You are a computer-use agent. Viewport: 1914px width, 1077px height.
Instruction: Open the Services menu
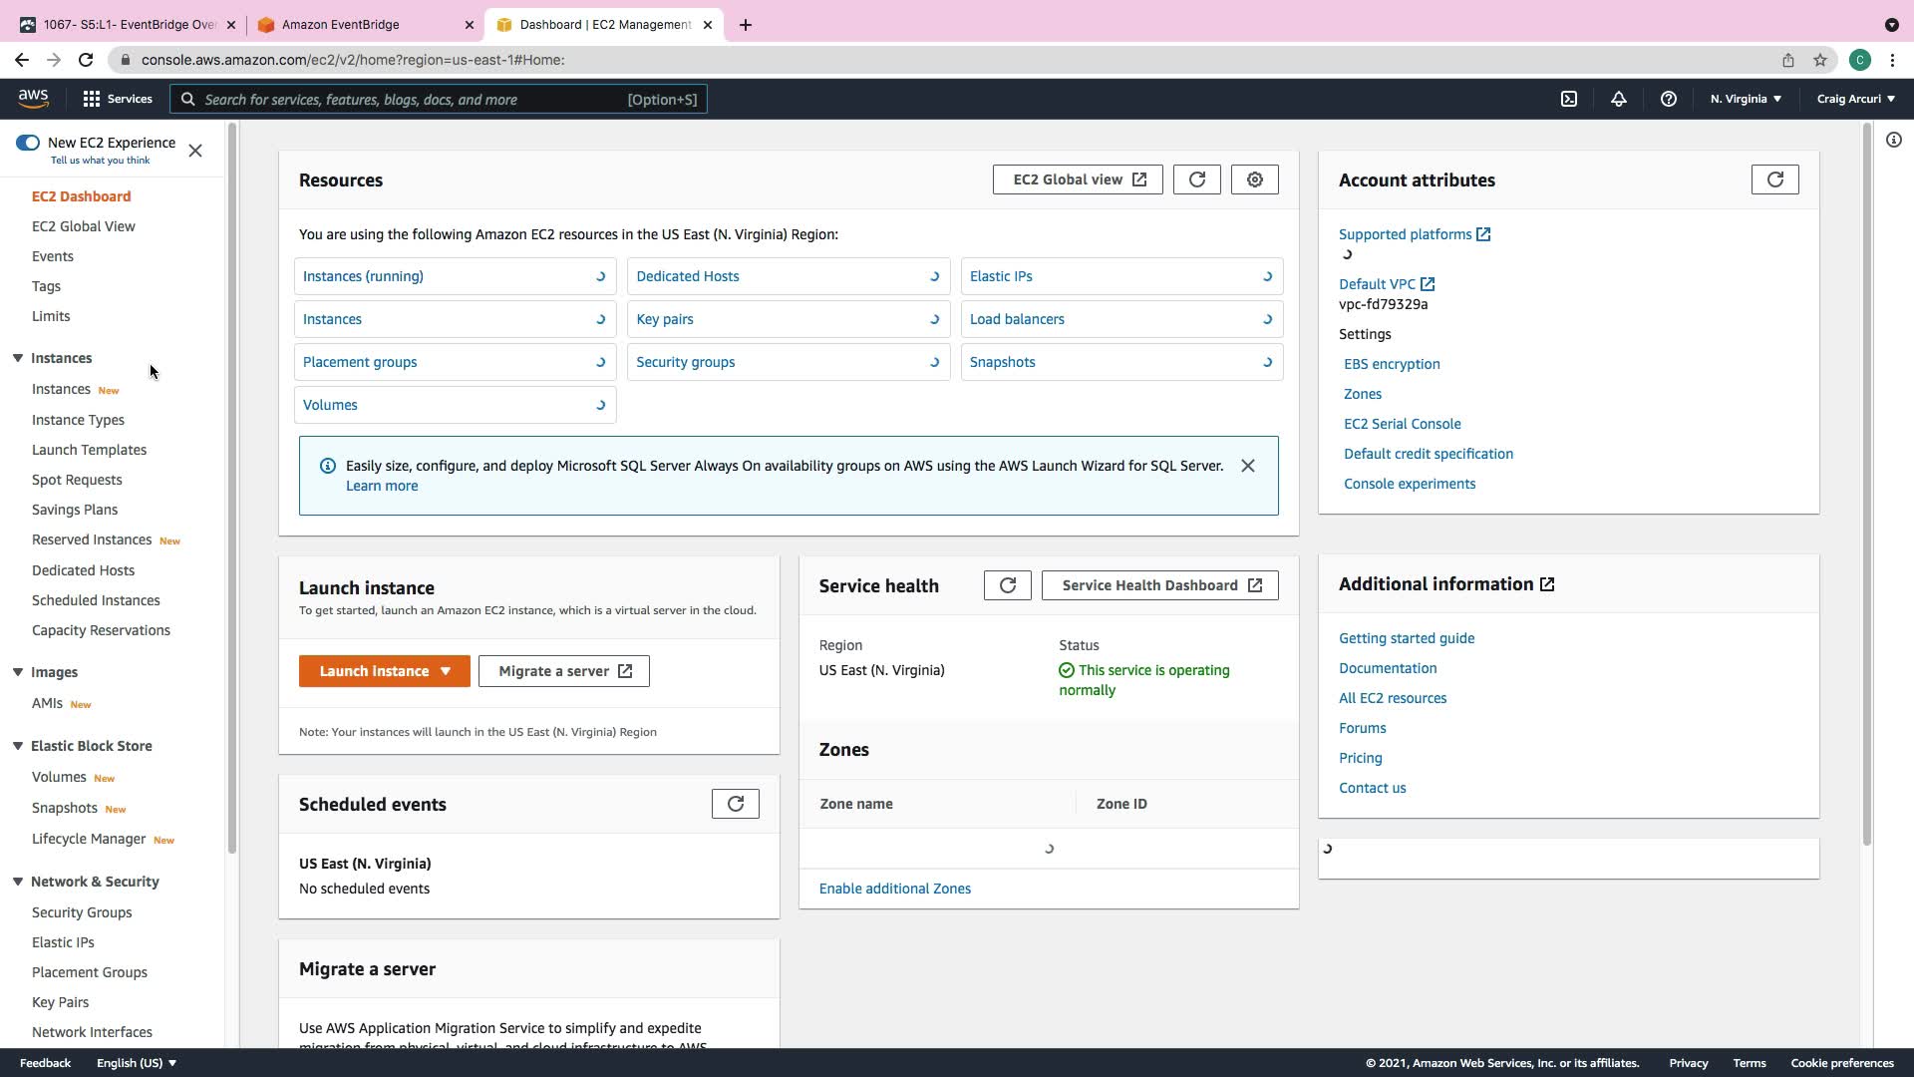(118, 99)
